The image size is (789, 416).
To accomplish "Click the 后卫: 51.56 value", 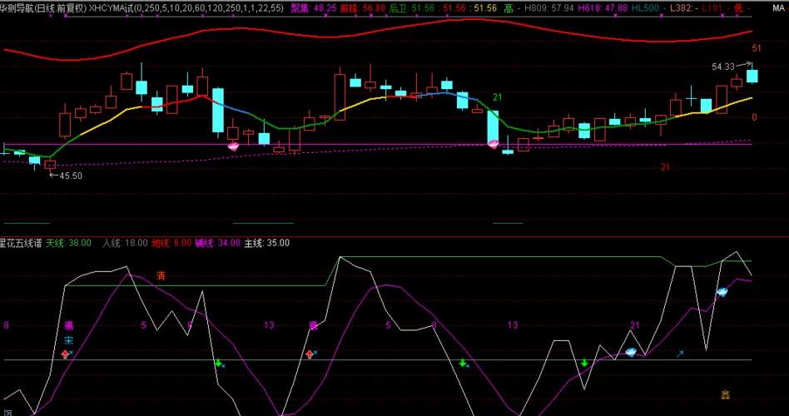I will (x=412, y=8).
